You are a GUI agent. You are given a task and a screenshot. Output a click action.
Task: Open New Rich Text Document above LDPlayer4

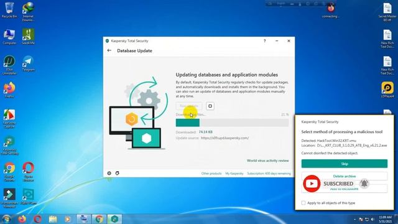[x=387, y=65]
